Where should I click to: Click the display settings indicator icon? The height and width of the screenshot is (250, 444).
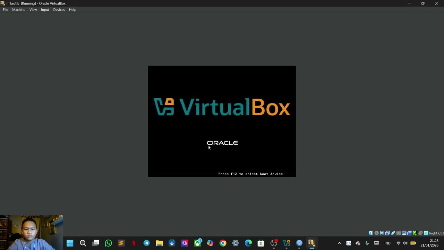(404, 233)
